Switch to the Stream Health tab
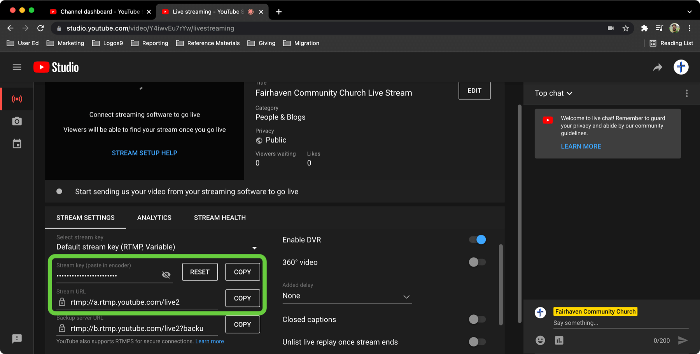Image resolution: width=700 pixels, height=354 pixels. coord(220,218)
